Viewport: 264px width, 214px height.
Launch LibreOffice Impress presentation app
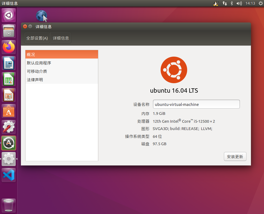pos(9,95)
